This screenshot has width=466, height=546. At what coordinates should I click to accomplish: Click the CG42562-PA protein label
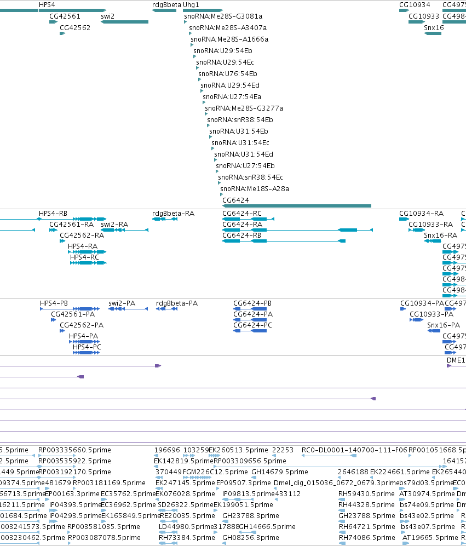tap(82, 325)
